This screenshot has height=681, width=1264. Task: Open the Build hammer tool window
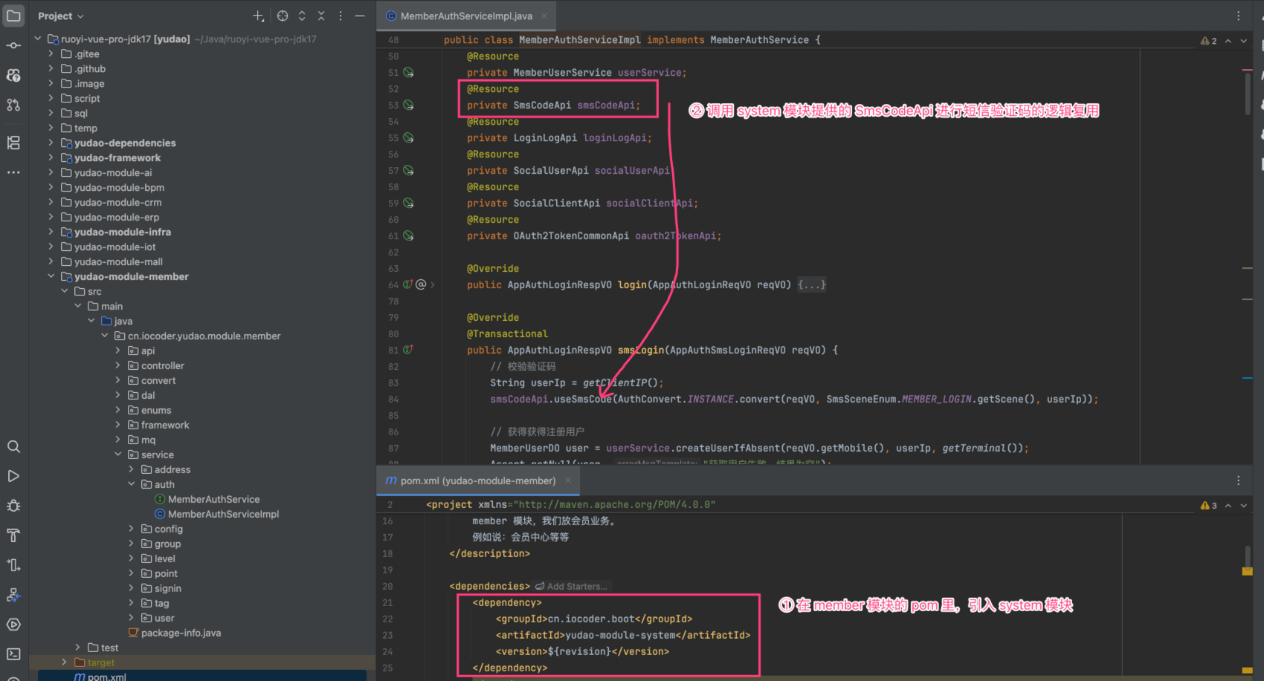click(13, 535)
